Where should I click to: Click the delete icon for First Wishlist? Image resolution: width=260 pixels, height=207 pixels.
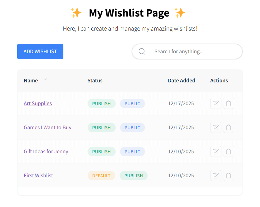pyautogui.click(x=228, y=175)
